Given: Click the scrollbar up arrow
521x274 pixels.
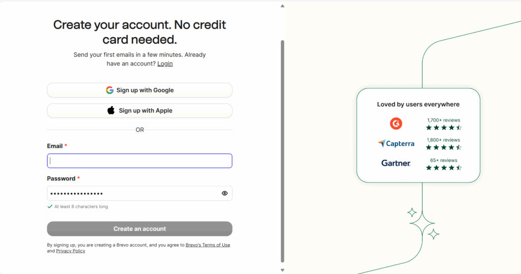Looking at the screenshot, I should [x=282, y=6].
